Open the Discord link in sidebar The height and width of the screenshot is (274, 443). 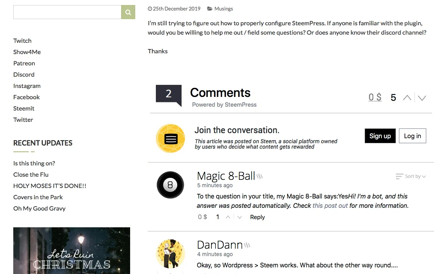[24, 74]
